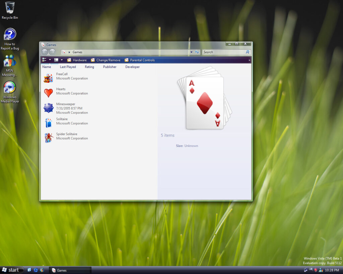The width and height of the screenshot is (343, 274).
Task: Click the 5 items count text
Action: pyautogui.click(x=167, y=135)
